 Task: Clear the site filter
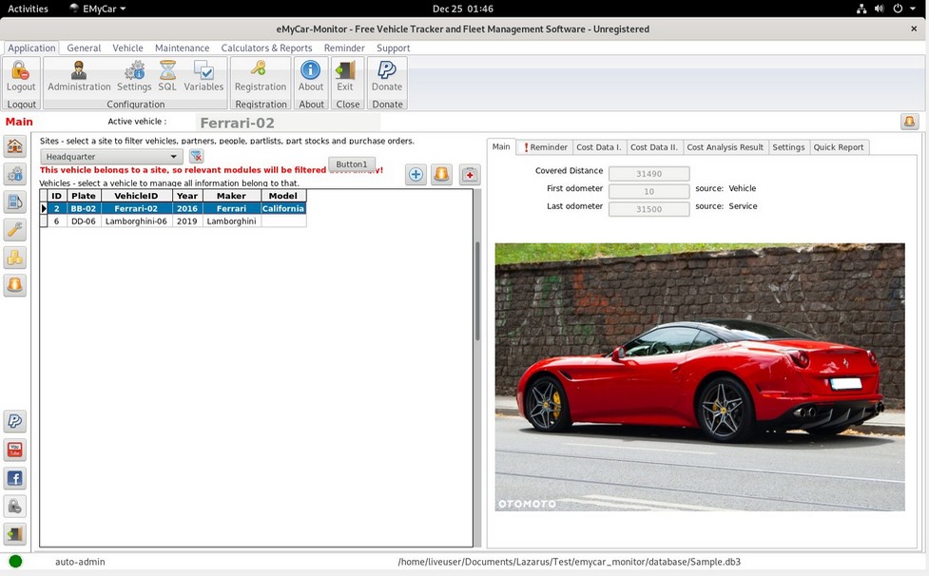click(x=196, y=157)
